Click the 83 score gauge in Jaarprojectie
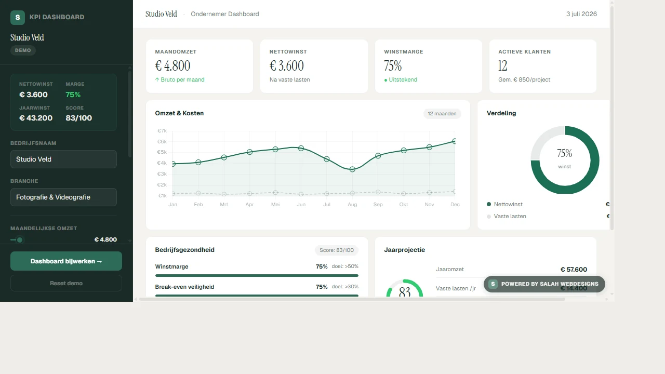The image size is (665, 374). pos(405,288)
